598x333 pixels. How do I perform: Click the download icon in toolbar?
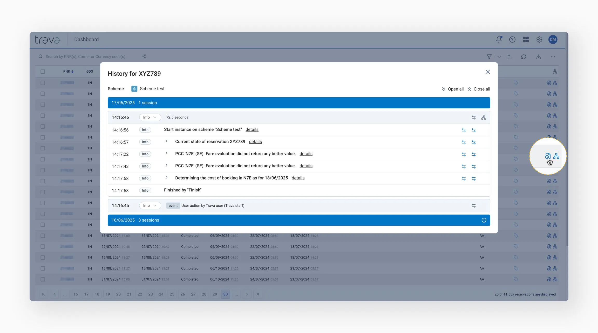coord(538,57)
